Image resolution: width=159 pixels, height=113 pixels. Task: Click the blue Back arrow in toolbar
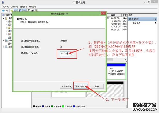pos(3,11)
